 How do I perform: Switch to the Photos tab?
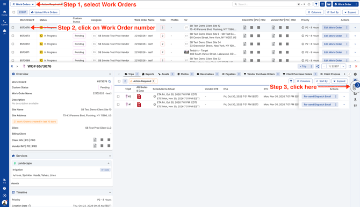[185, 74]
